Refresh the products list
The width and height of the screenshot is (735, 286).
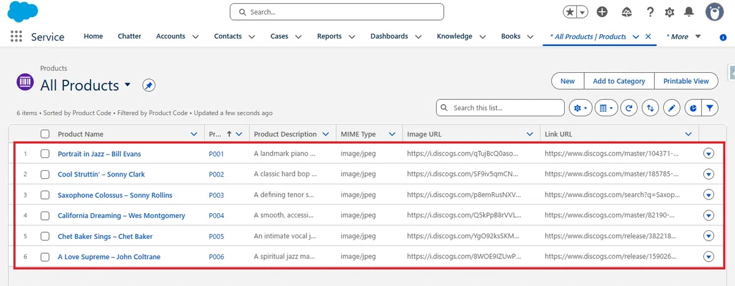pos(628,108)
